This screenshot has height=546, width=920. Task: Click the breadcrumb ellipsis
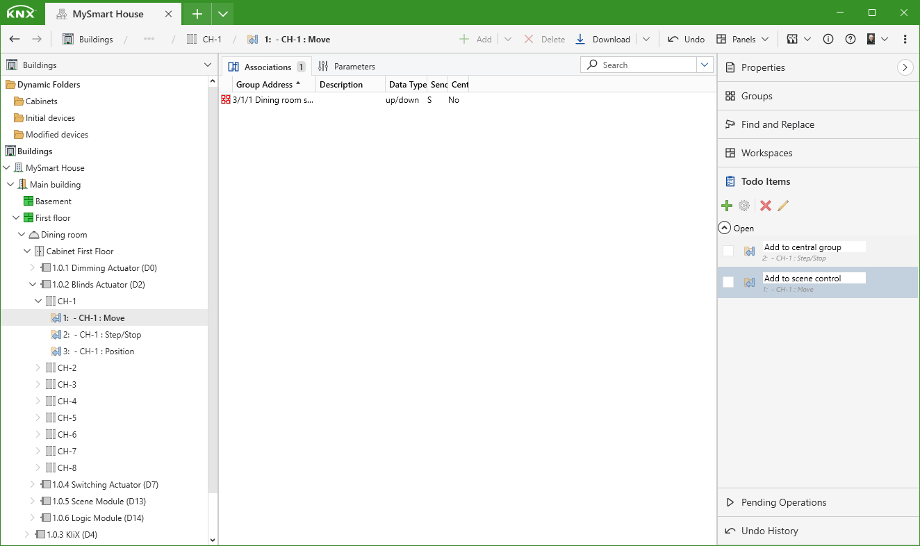tap(149, 40)
